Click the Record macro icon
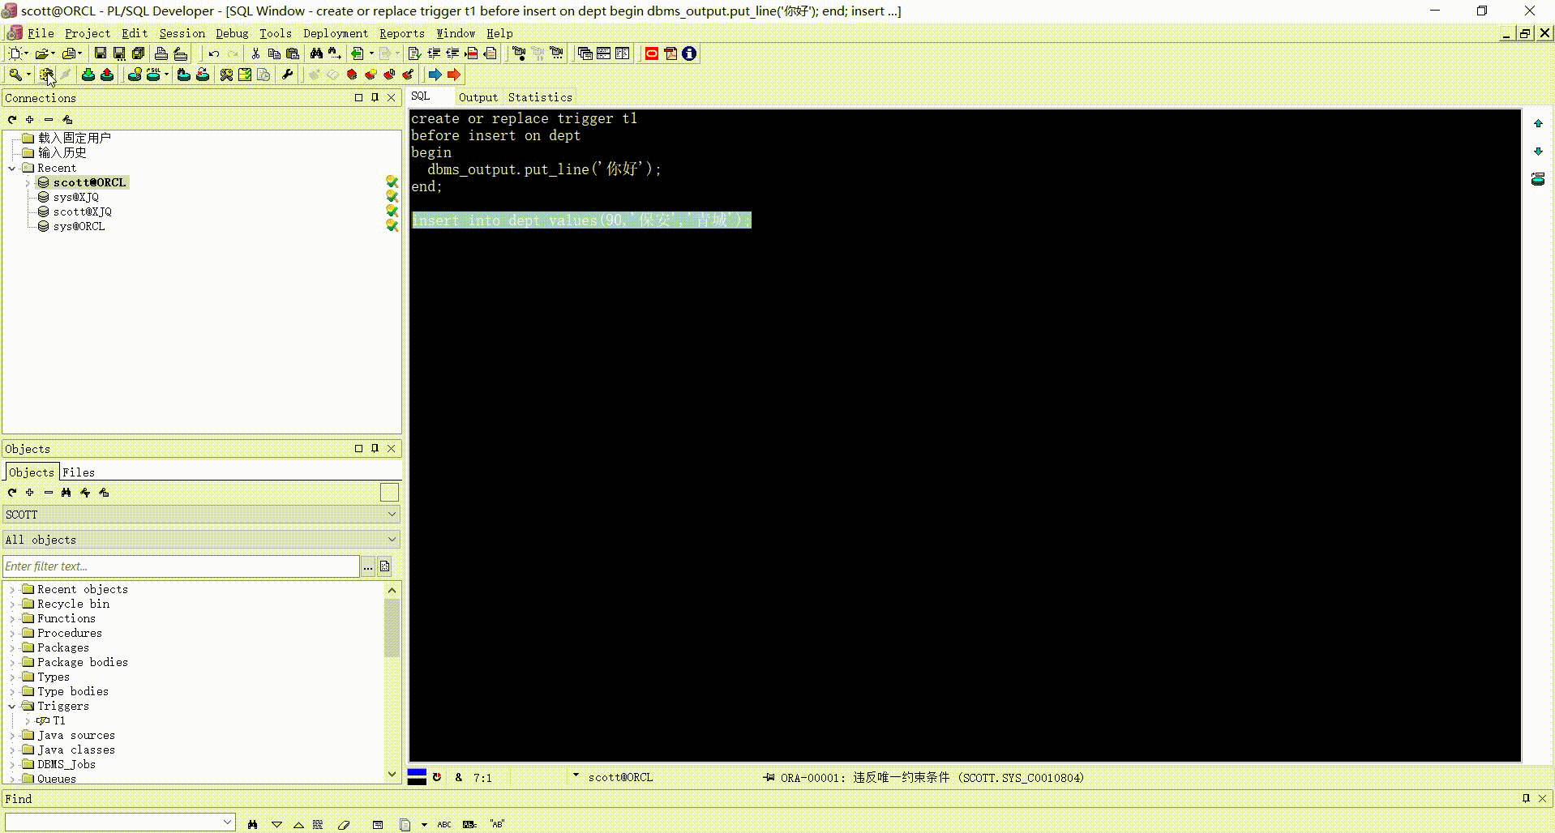 (x=519, y=53)
